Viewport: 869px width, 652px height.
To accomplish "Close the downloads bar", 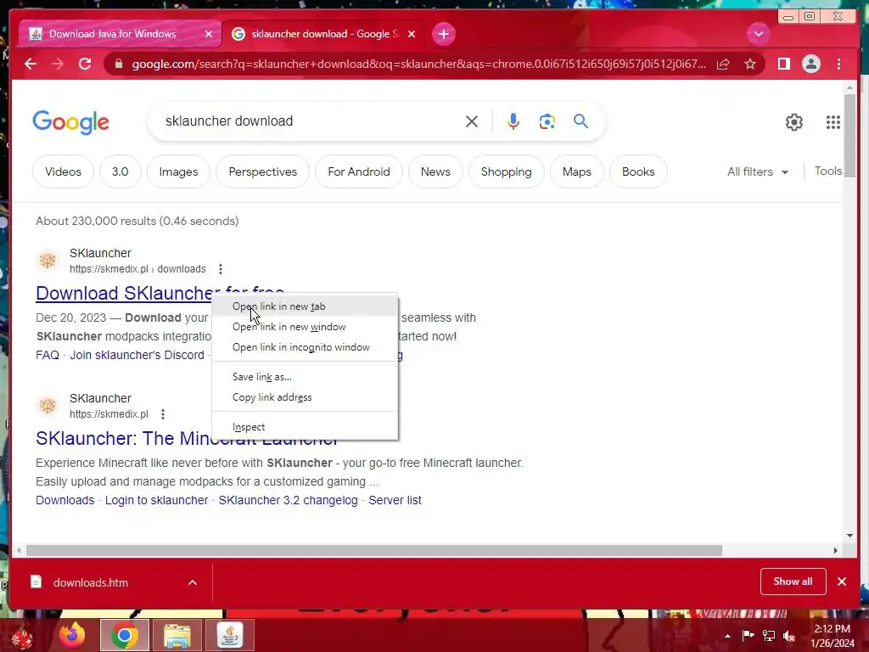I will (x=842, y=582).
